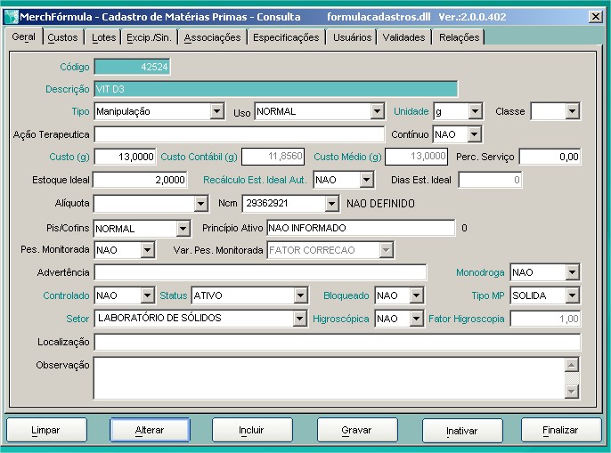Image resolution: width=611 pixels, height=453 pixels.
Task: Select the Validades tab
Action: click(403, 37)
